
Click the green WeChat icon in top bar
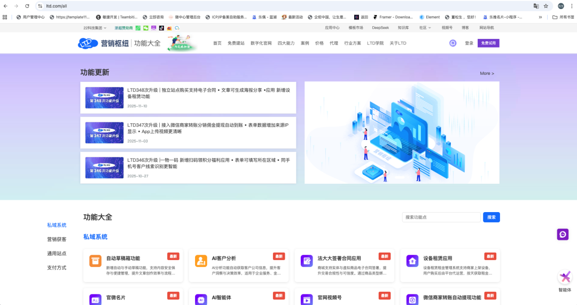146,28
